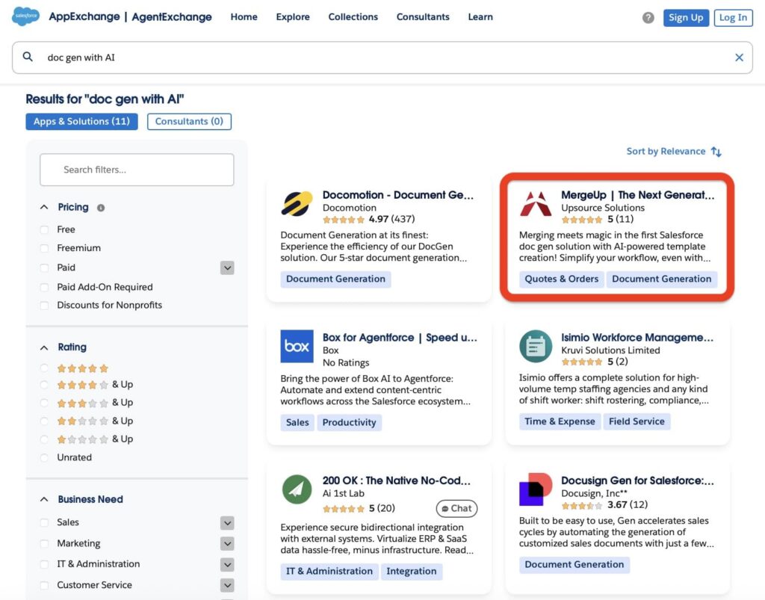The width and height of the screenshot is (765, 600).
Task: Switch to Apps & Solutions tab
Action: (x=82, y=122)
